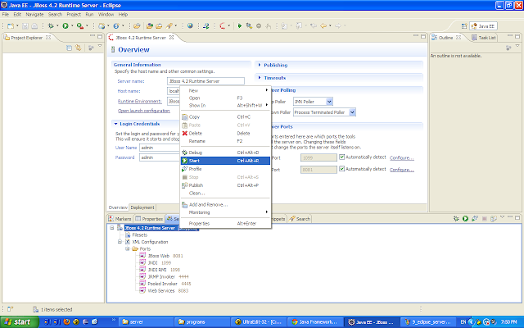This screenshot has width=524, height=328.
Task: Click the Java EE perspective button
Action: tap(483, 25)
